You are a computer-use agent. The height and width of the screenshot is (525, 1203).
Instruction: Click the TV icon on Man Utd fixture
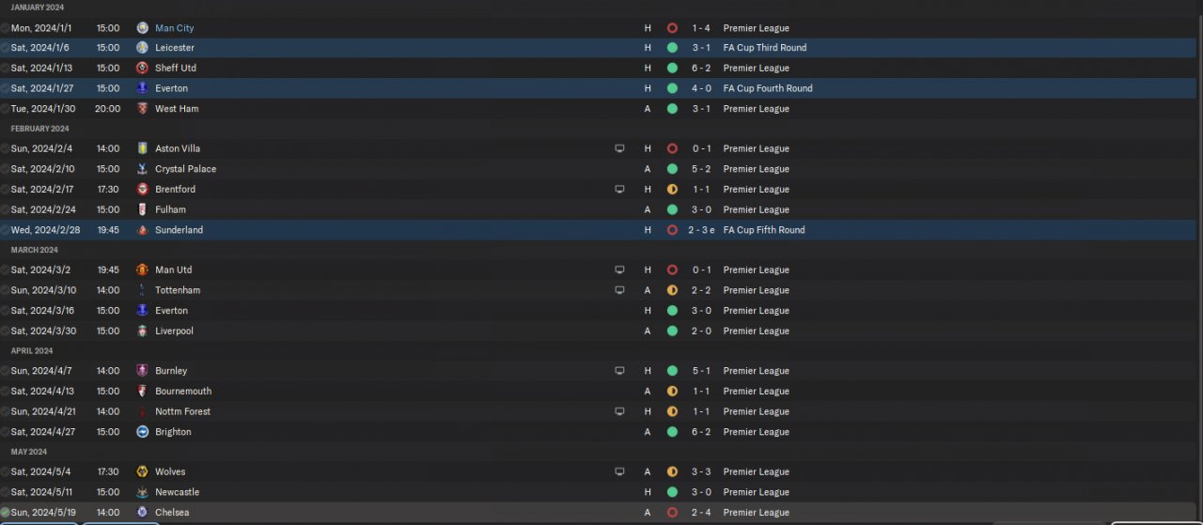(619, 270)
